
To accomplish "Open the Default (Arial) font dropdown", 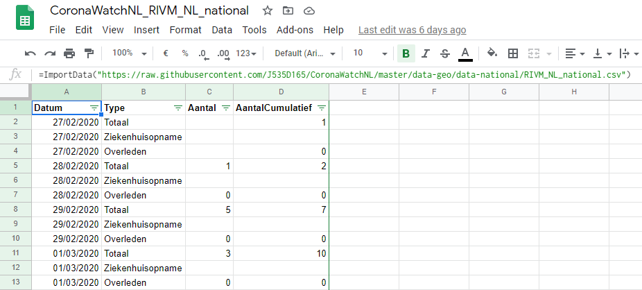I will pos(305,53).
